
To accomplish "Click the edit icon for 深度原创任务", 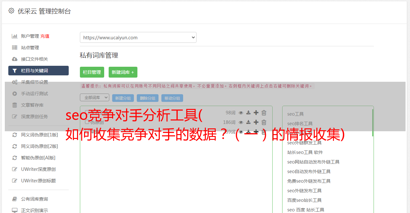I will pos(14,117).
